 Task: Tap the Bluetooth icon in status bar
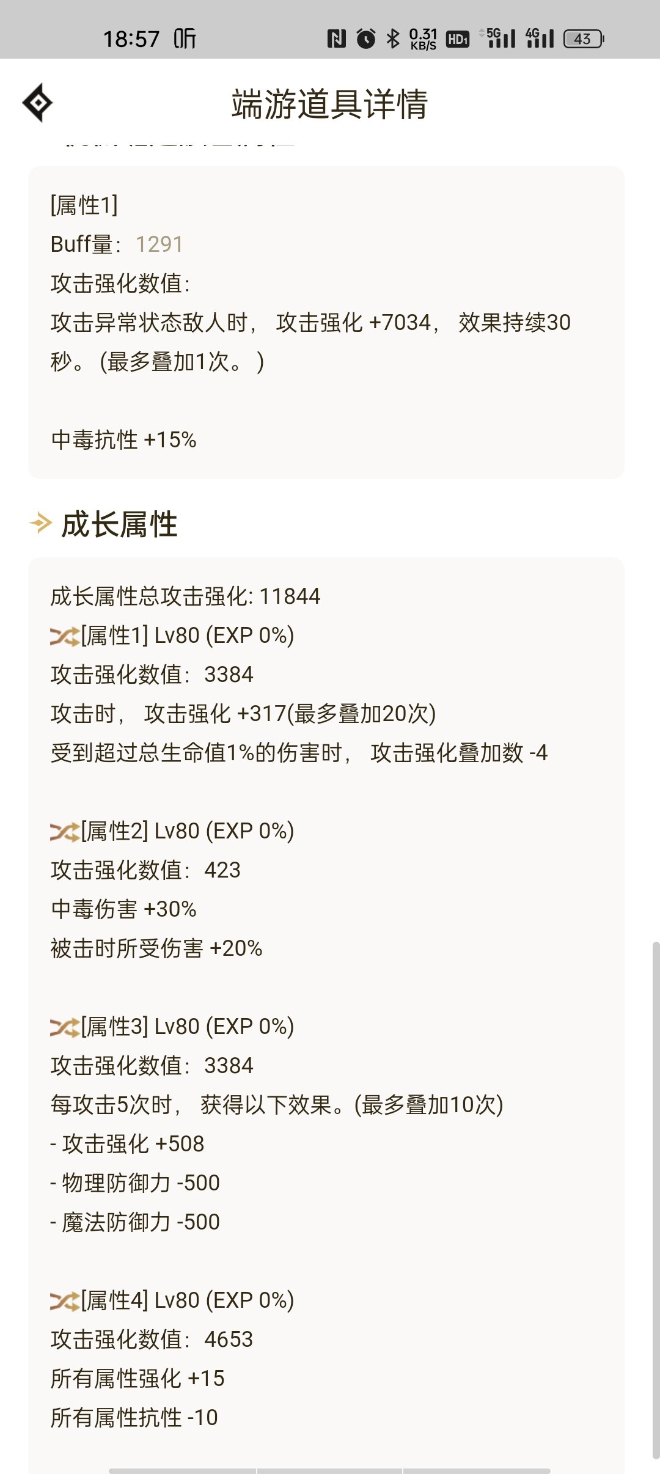point(393,39)
